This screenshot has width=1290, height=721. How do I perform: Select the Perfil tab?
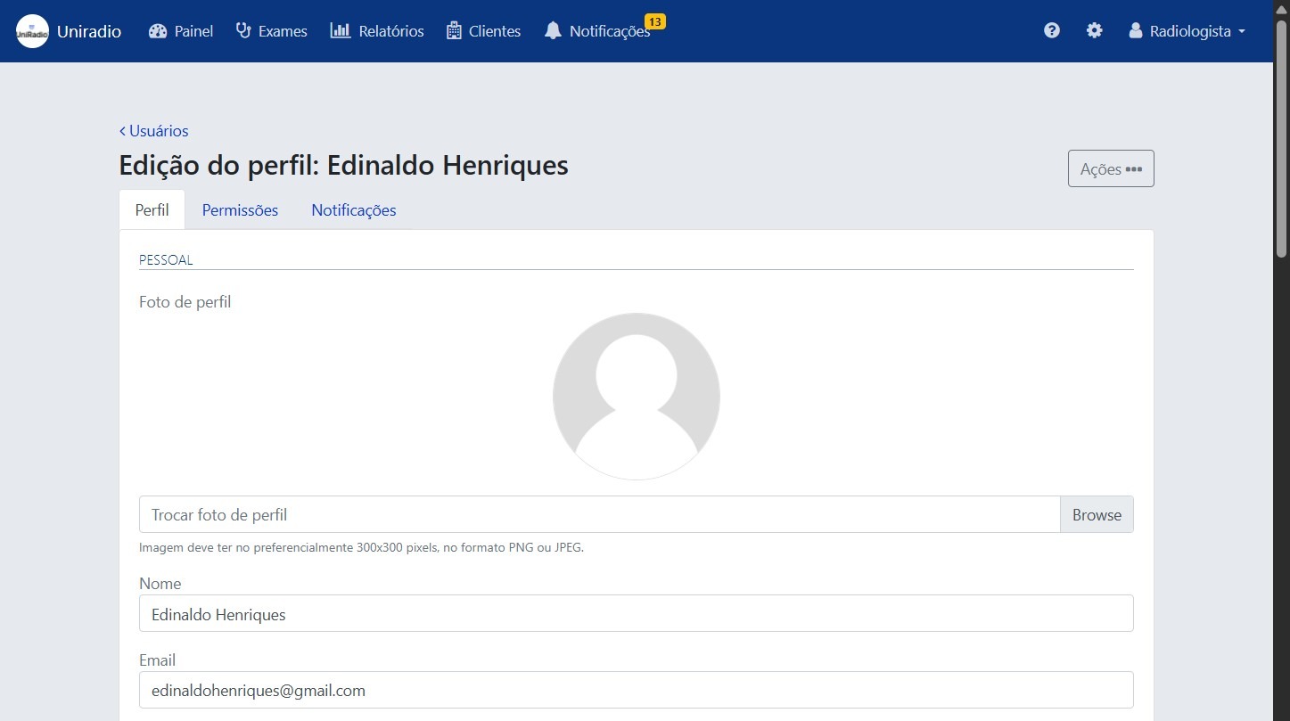[152, 209]
